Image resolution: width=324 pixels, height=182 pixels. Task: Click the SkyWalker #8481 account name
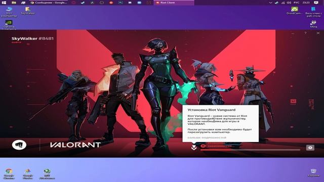[32, 38]
